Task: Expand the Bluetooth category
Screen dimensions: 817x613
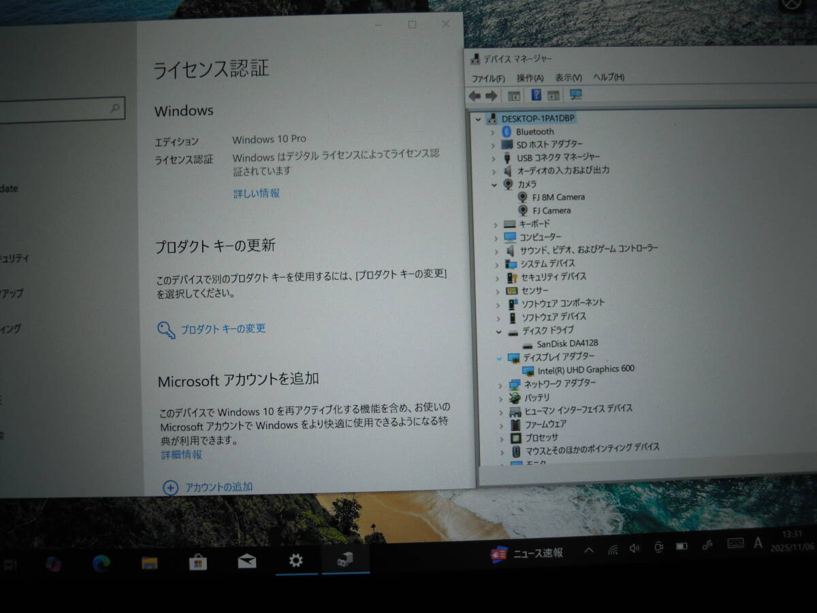Action: [x=493, y=132]
